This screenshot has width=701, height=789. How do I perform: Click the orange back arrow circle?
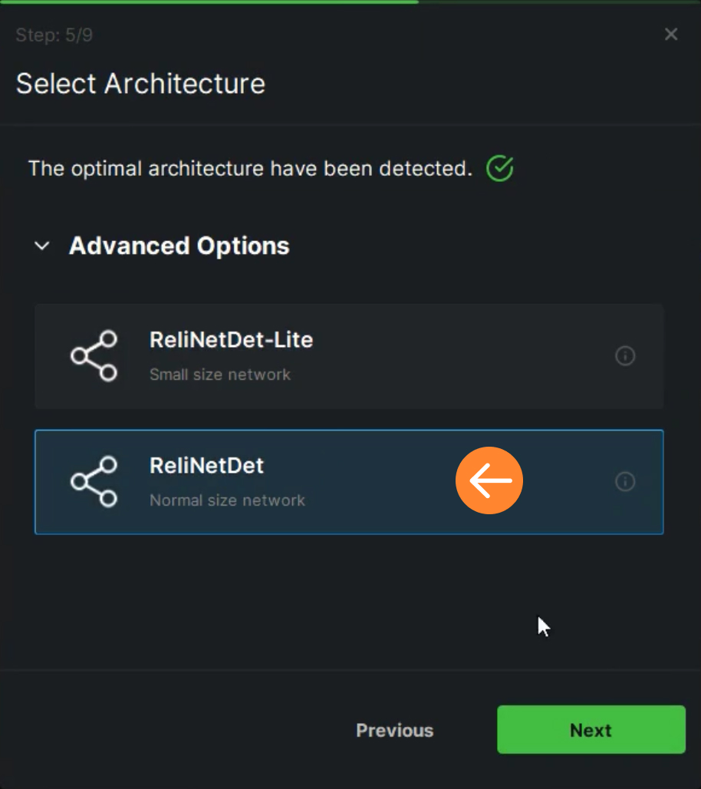point(489,480)
